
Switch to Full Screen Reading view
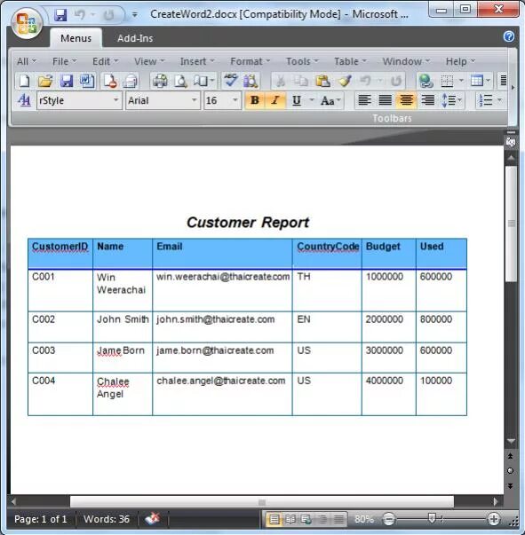[290, 519]
